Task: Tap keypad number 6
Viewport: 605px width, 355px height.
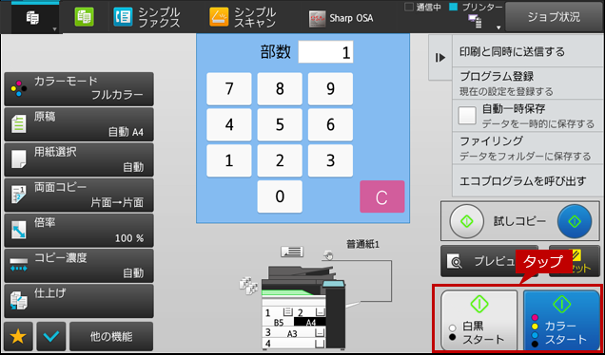Action: point(330,124)
